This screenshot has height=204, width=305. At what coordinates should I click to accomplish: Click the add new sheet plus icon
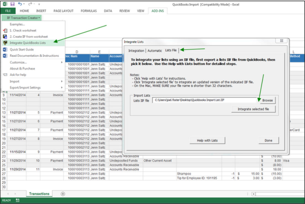(63, 194)
